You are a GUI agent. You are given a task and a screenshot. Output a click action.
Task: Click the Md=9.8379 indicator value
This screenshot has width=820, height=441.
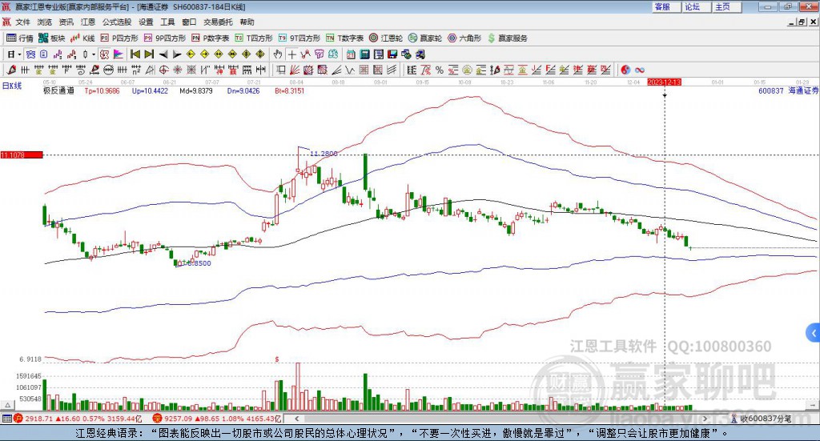click(195, 91)
